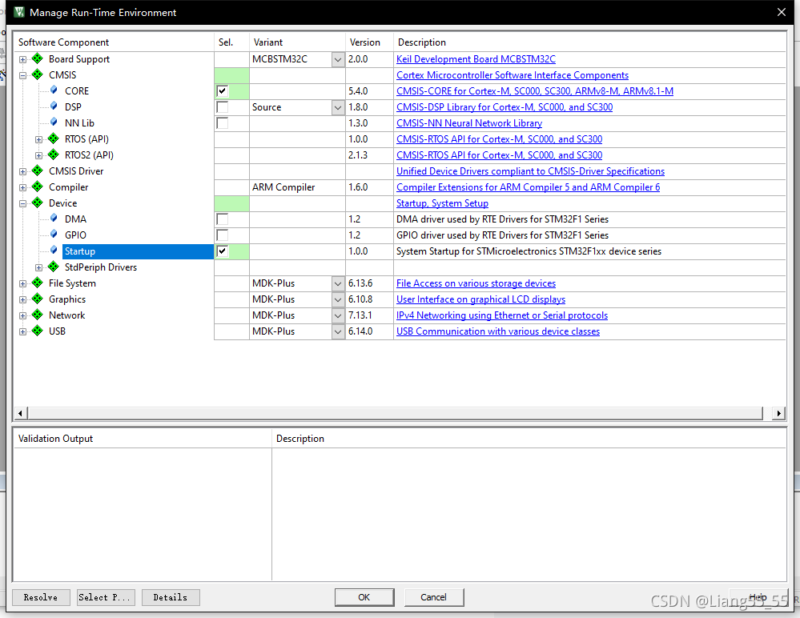Collapse the CMSIS tree node
Viewport: 800px width, 618px height.
coord(23,75)
